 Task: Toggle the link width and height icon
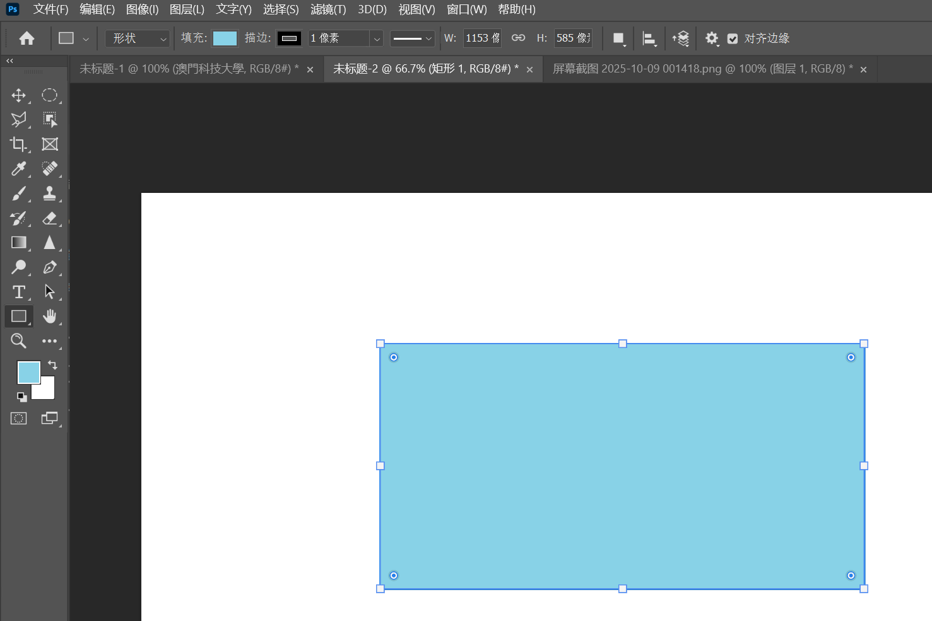518,38
